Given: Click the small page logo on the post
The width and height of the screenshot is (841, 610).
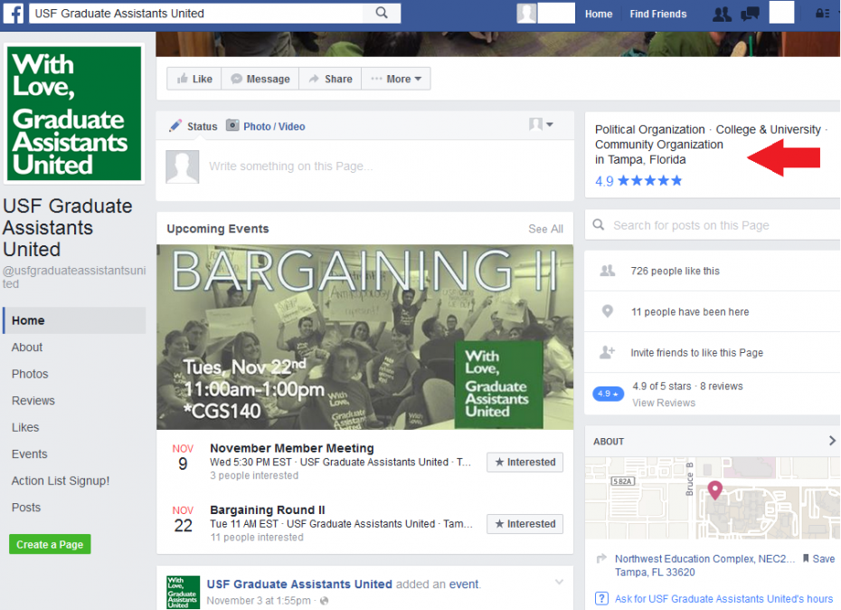Looking at the screenshot, I should click(x=184, y=592).
